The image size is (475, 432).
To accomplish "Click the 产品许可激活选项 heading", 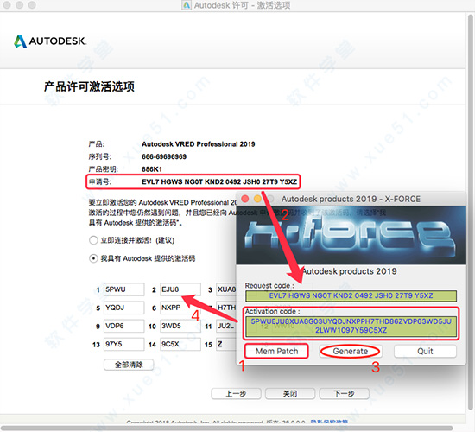I will [89, 86].
